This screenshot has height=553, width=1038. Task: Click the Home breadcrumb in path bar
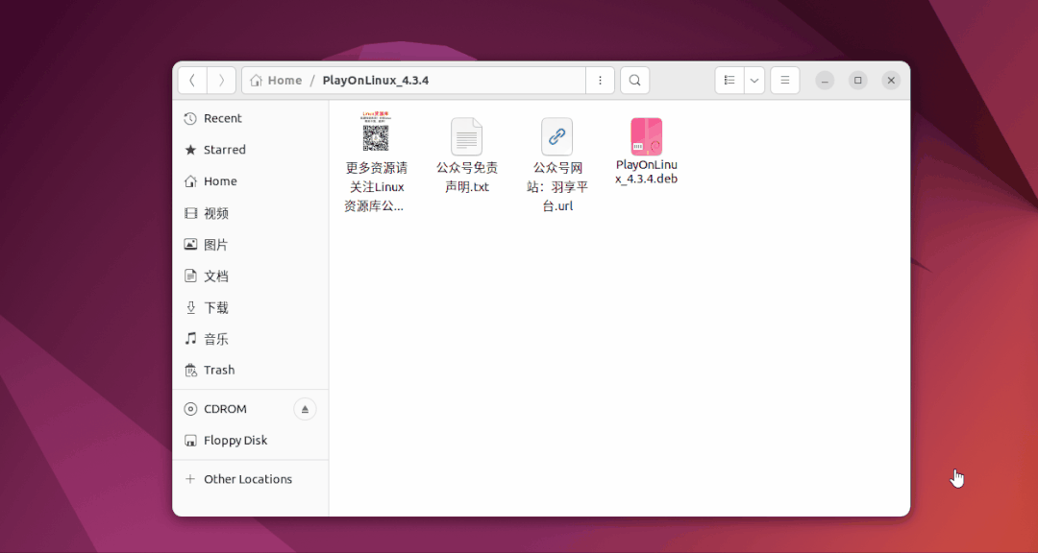[276, 80]
